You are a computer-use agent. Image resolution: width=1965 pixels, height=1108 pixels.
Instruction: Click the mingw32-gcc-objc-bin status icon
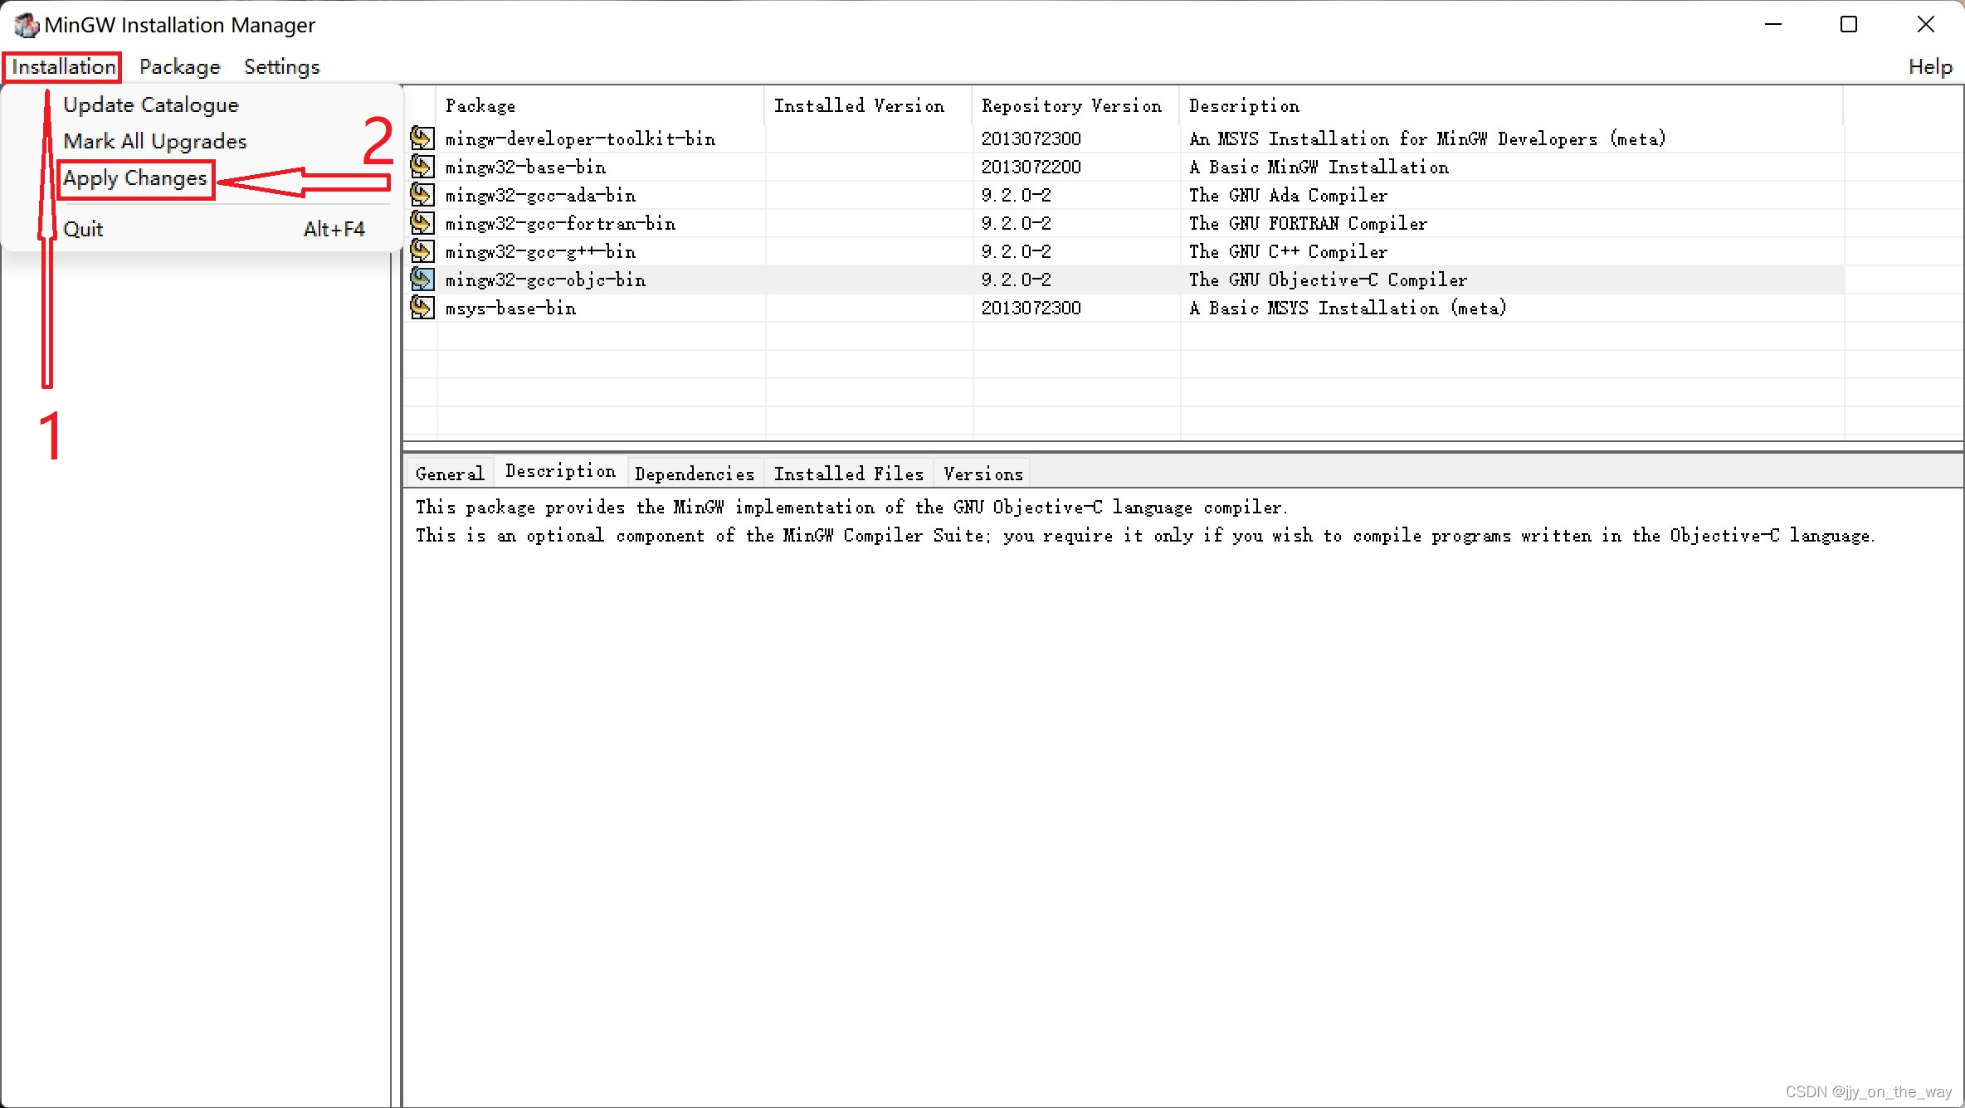click(x=422, y=279)
